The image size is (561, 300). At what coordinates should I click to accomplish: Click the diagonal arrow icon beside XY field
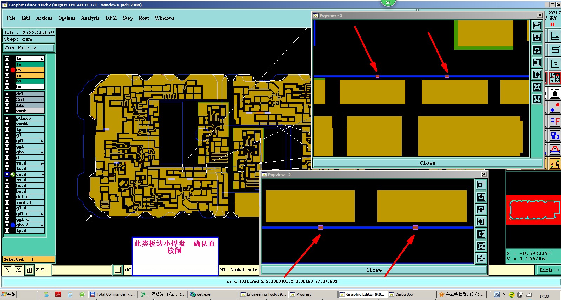(7, 270)
